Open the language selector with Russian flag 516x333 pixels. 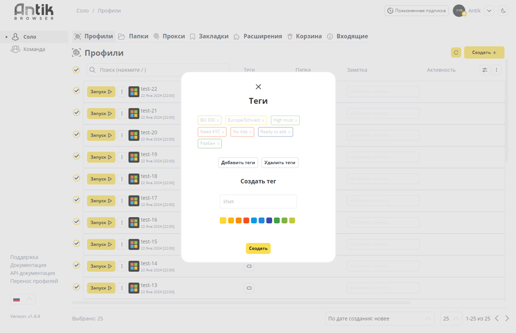[x=23, y=299]
